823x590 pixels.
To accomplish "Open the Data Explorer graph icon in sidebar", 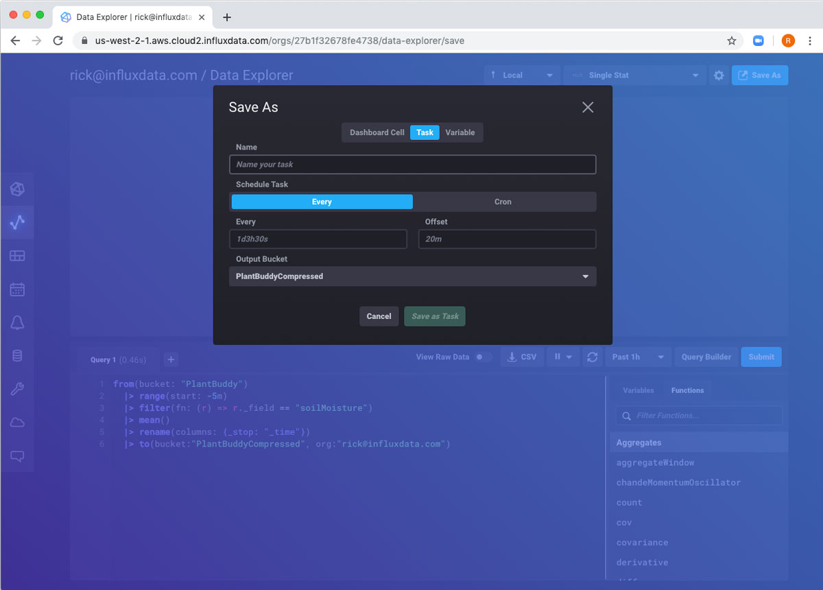I will (x=18, y=222).
